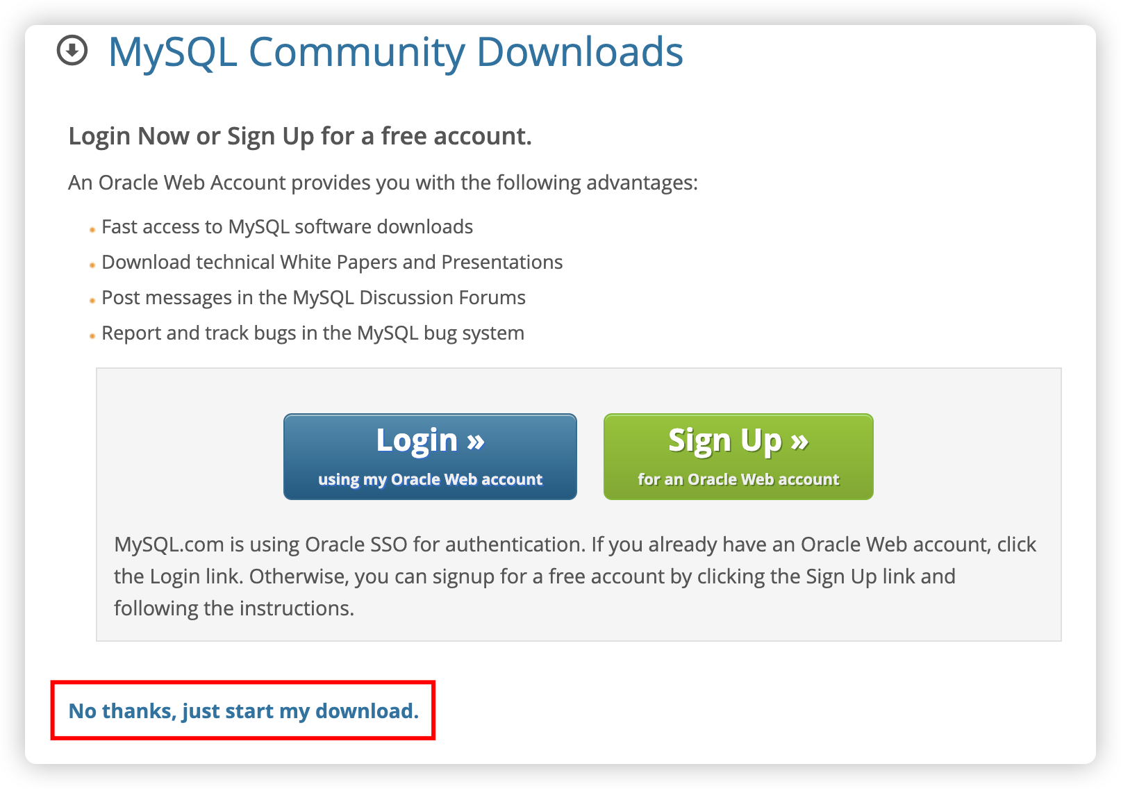1121x789 pixels.
Task: Click the double chevron on Login button
Action: (x=476, y=440)
